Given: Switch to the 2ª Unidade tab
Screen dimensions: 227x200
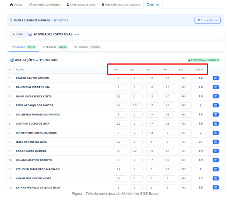Looking at the screenshot, I should click(x=55, y=47).
